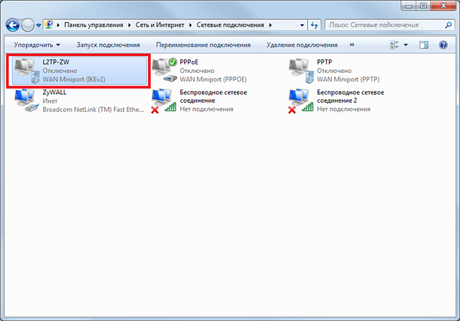Screen dimensions: 460x321
Task: Click 'Запуск подключения' toolbar command
Action: click(x=108, y=45)
